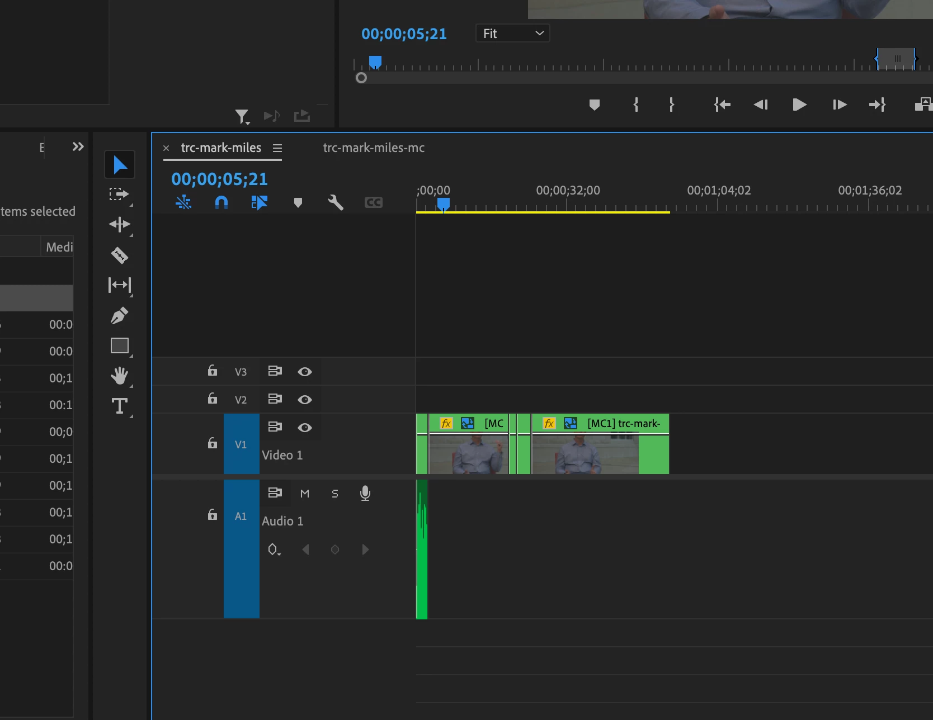Toggle track lock on V1
The image size is (933, 720).
(x=213, y=443)
